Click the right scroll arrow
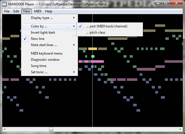Viewport: 185px width, 134px height. [x=180, y=129]
